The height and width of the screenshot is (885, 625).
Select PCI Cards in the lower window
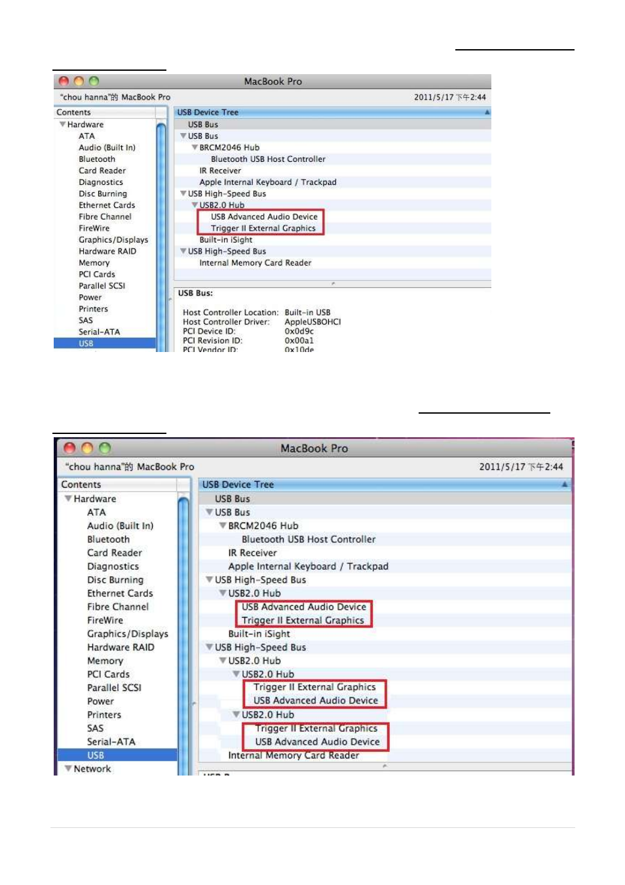[109, 674]
